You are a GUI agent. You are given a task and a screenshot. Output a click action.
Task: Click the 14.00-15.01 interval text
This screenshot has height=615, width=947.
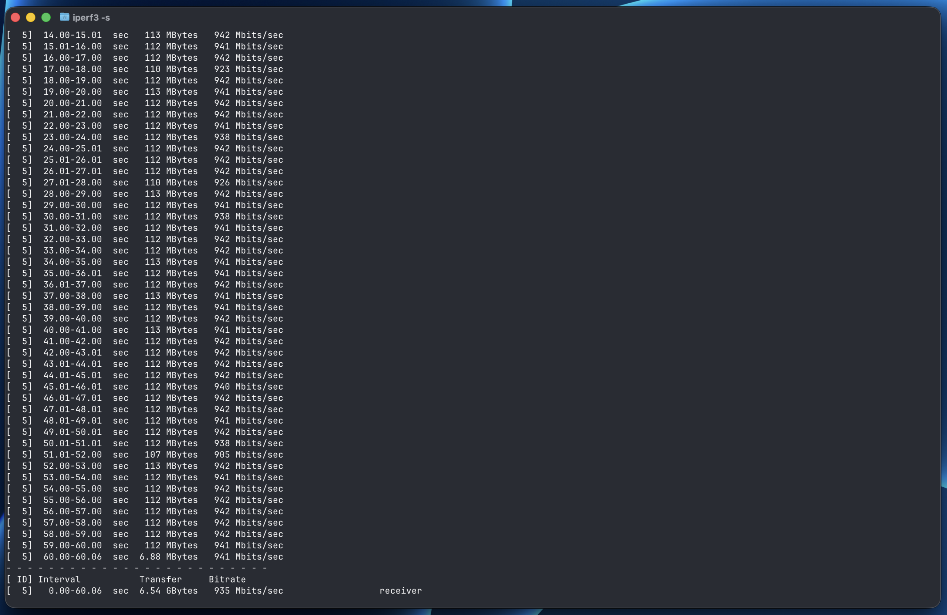click(73, 36)
